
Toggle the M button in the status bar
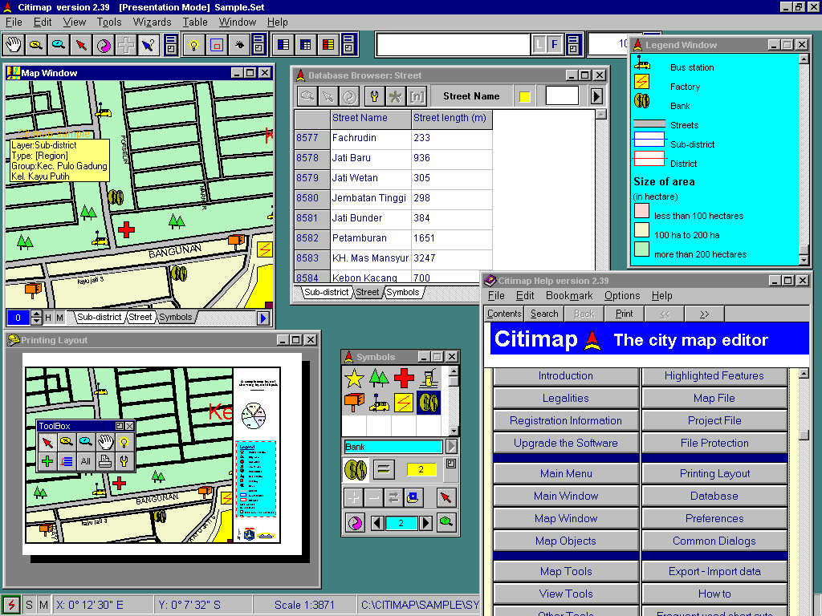(x=43, y=604)
